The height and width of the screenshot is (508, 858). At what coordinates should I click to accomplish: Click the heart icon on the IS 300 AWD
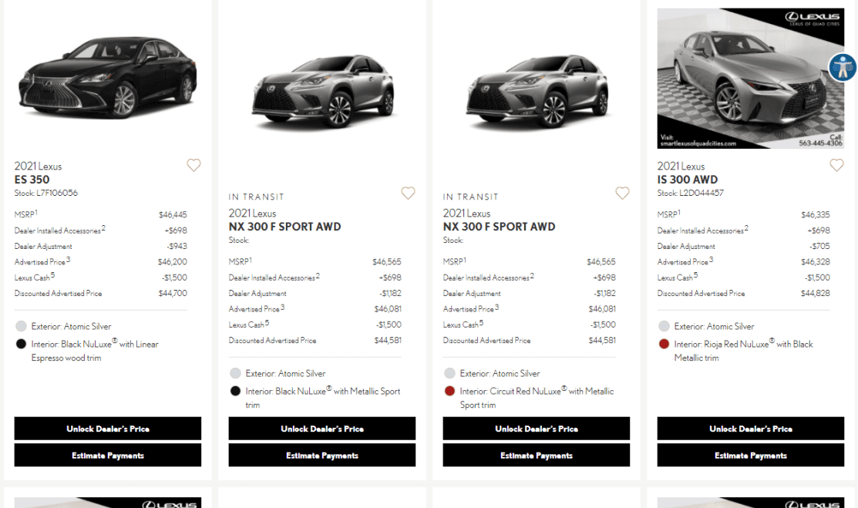pos(836,165)
